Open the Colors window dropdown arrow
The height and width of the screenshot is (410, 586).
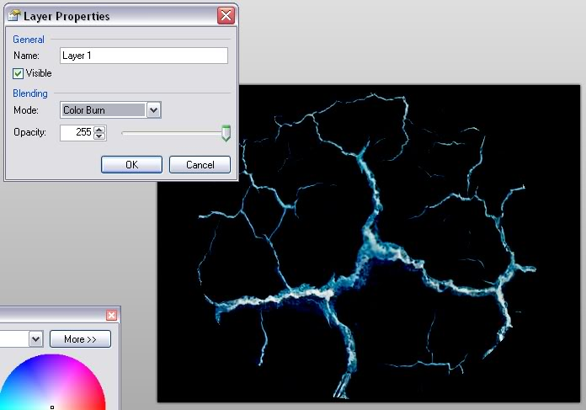(36, 339)
